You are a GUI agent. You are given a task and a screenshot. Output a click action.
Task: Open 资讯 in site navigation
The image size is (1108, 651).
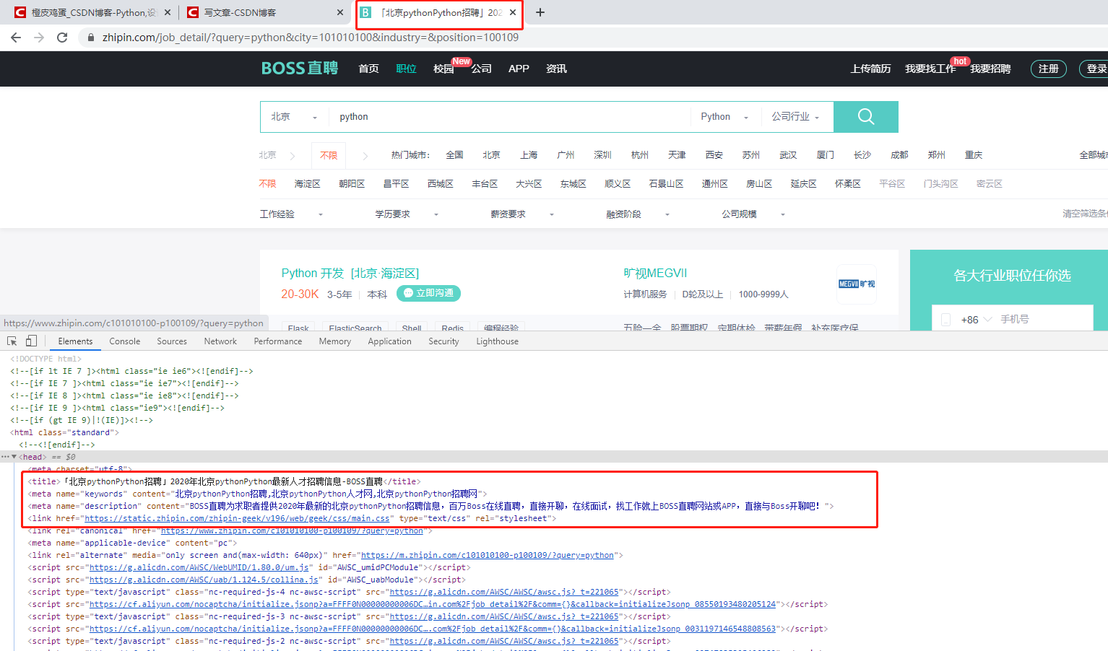click(x=556, y=69)
